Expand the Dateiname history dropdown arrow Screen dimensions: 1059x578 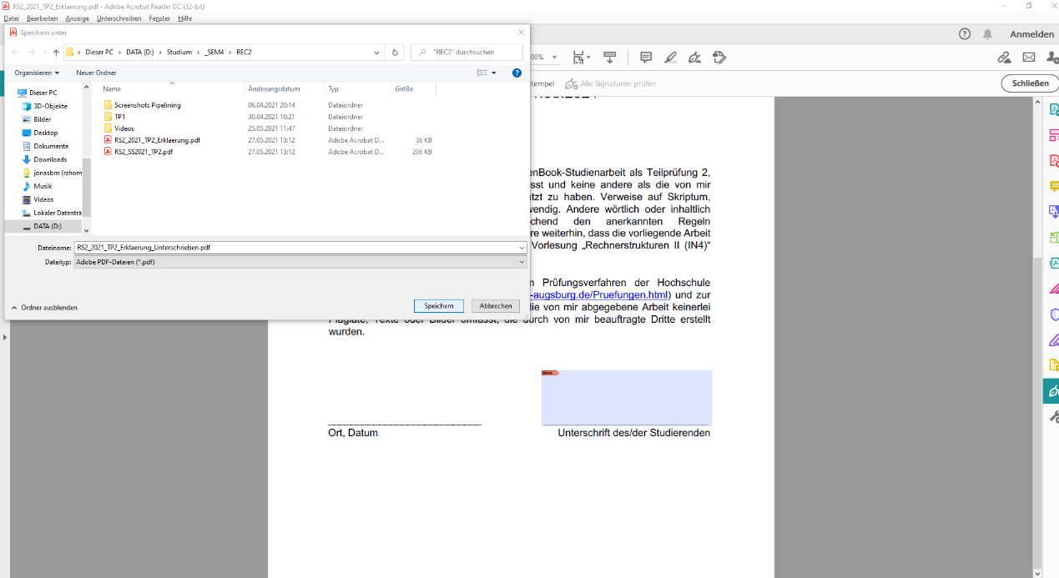coord(522,248)
